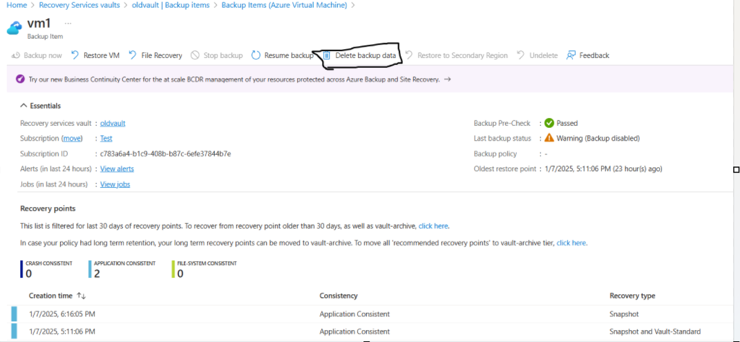Click the orange warning triangle icon
Screen dimensions: 740x342
point(549,138)
